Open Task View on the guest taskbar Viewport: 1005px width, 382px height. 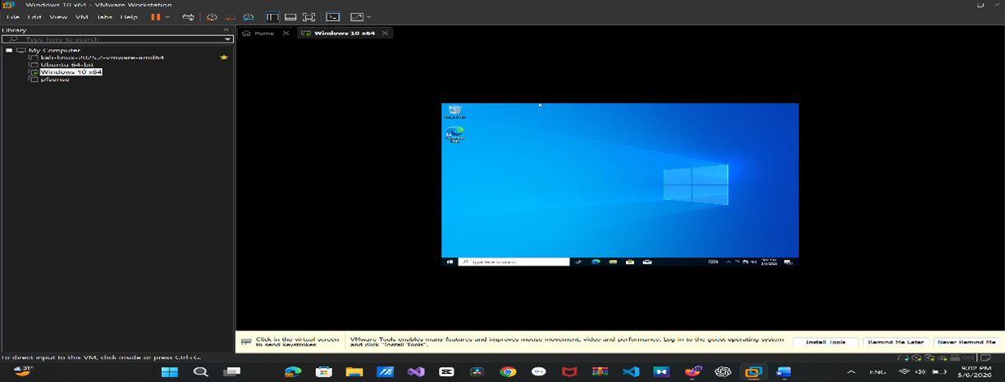point(579,262)
